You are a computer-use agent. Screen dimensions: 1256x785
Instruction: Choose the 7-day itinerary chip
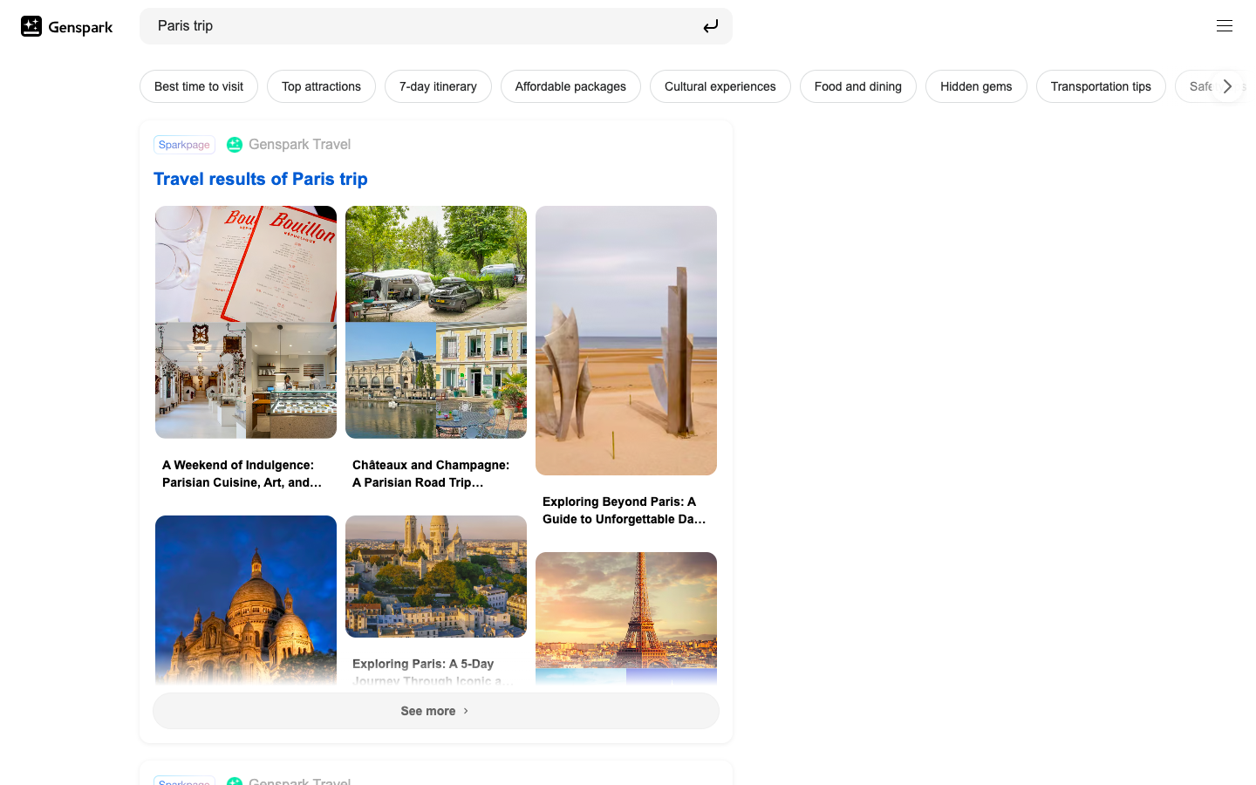[x=438, y=86]
